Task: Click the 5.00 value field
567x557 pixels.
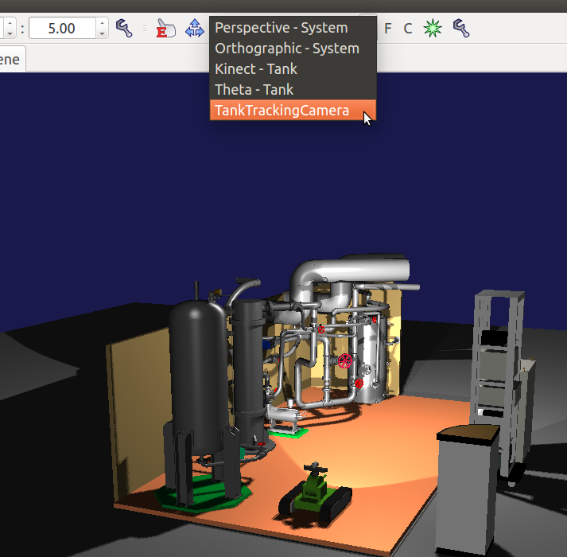Action: (62, 28)
